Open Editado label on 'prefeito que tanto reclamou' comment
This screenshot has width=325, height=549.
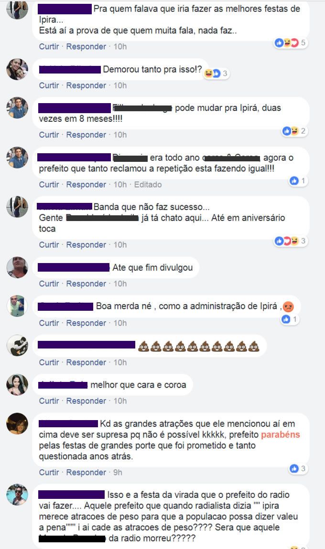[x=148, y=185]
